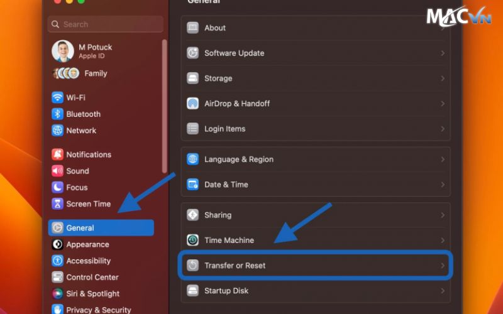
Task: Open Software Update via its chevron
Action: coord(443,53)
